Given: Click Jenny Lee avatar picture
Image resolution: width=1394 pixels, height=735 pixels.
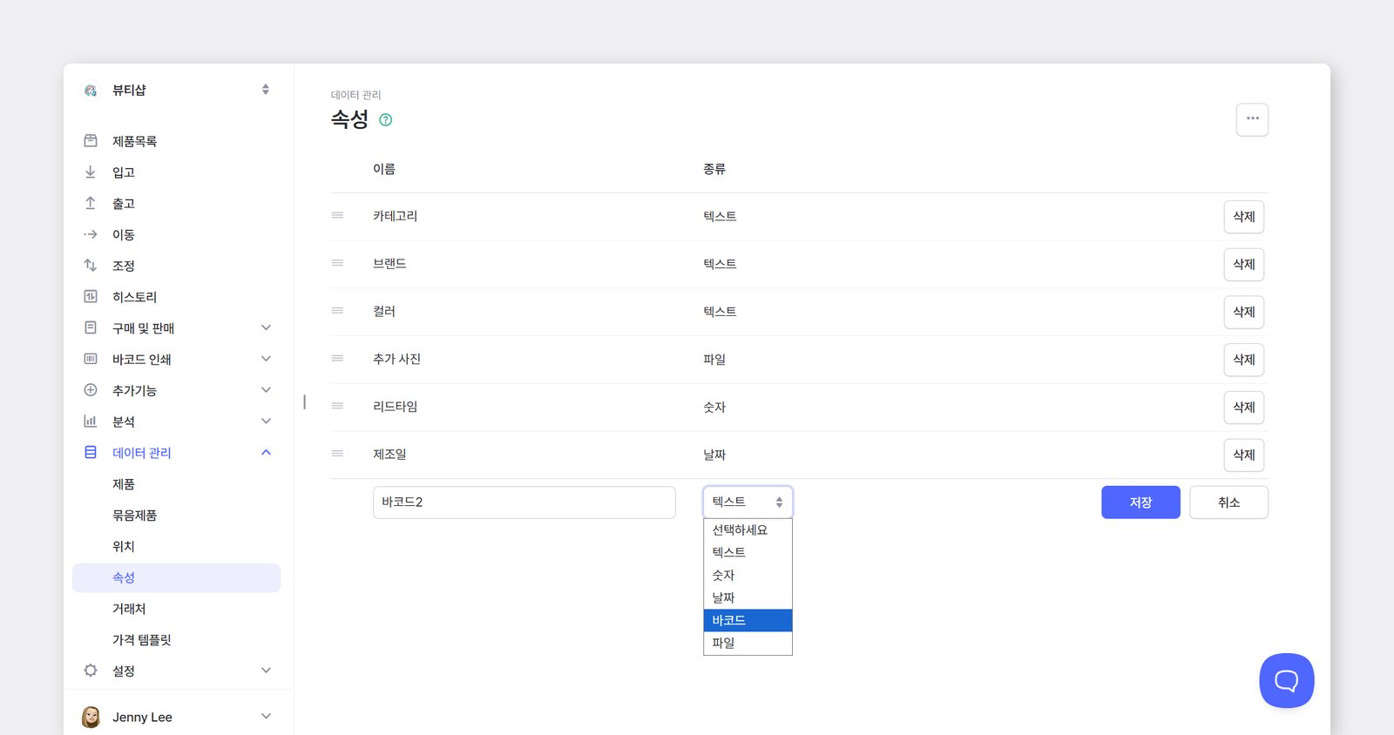Looking at the screenshot, I should click(x=91, y=717).
